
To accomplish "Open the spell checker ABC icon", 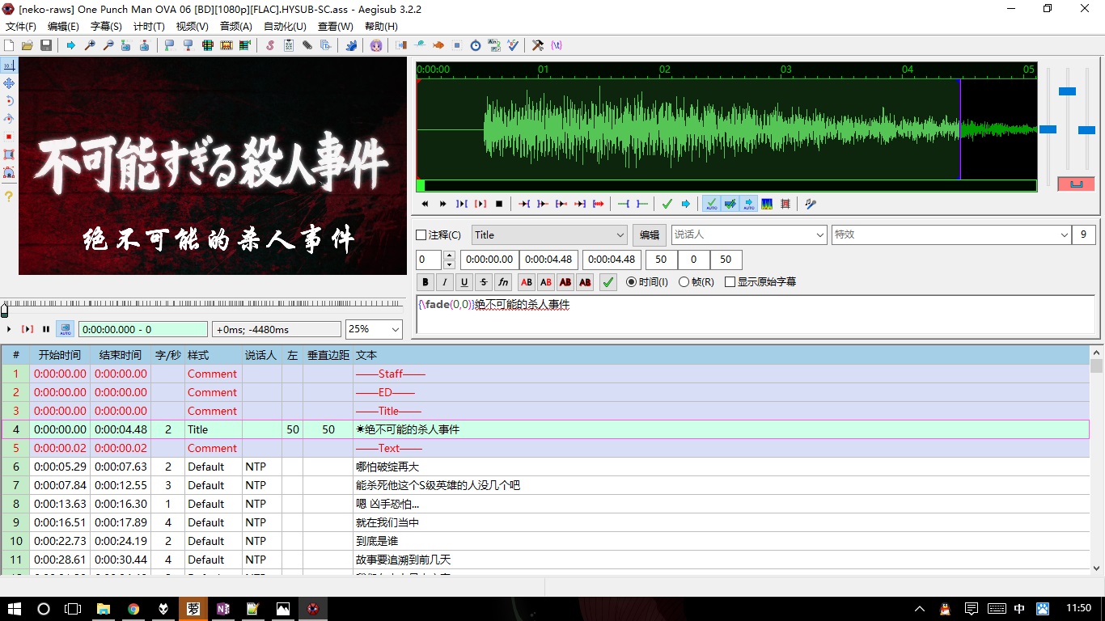I will (x=513, y=45).
